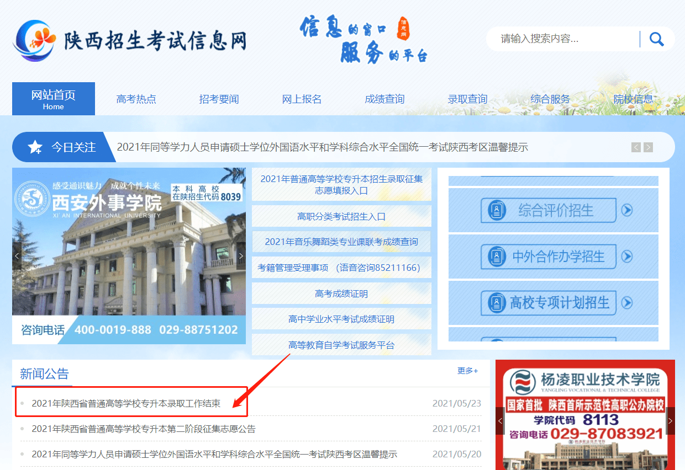This screenshot has height=470, width=685.
Task: Go to next slide of 杨凌职业技术学院 ad
Action: point(670,421)
